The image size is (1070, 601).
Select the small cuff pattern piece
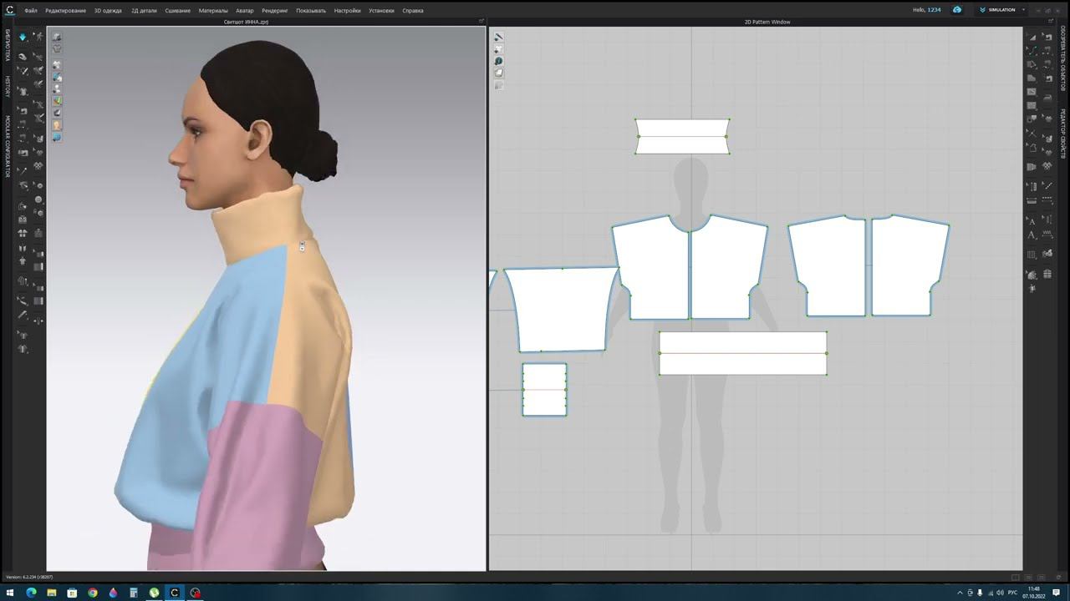click(x=544, y=389)
